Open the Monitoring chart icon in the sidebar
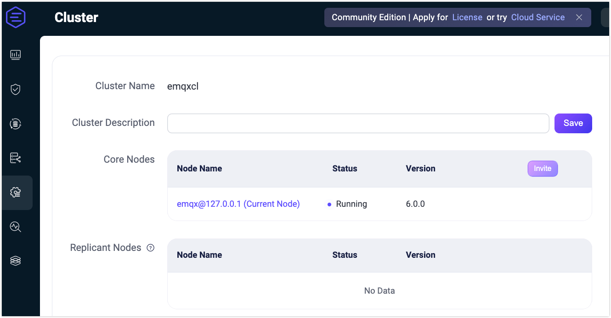The width and height of the screenshot is (611, 318). coord(16,55)
